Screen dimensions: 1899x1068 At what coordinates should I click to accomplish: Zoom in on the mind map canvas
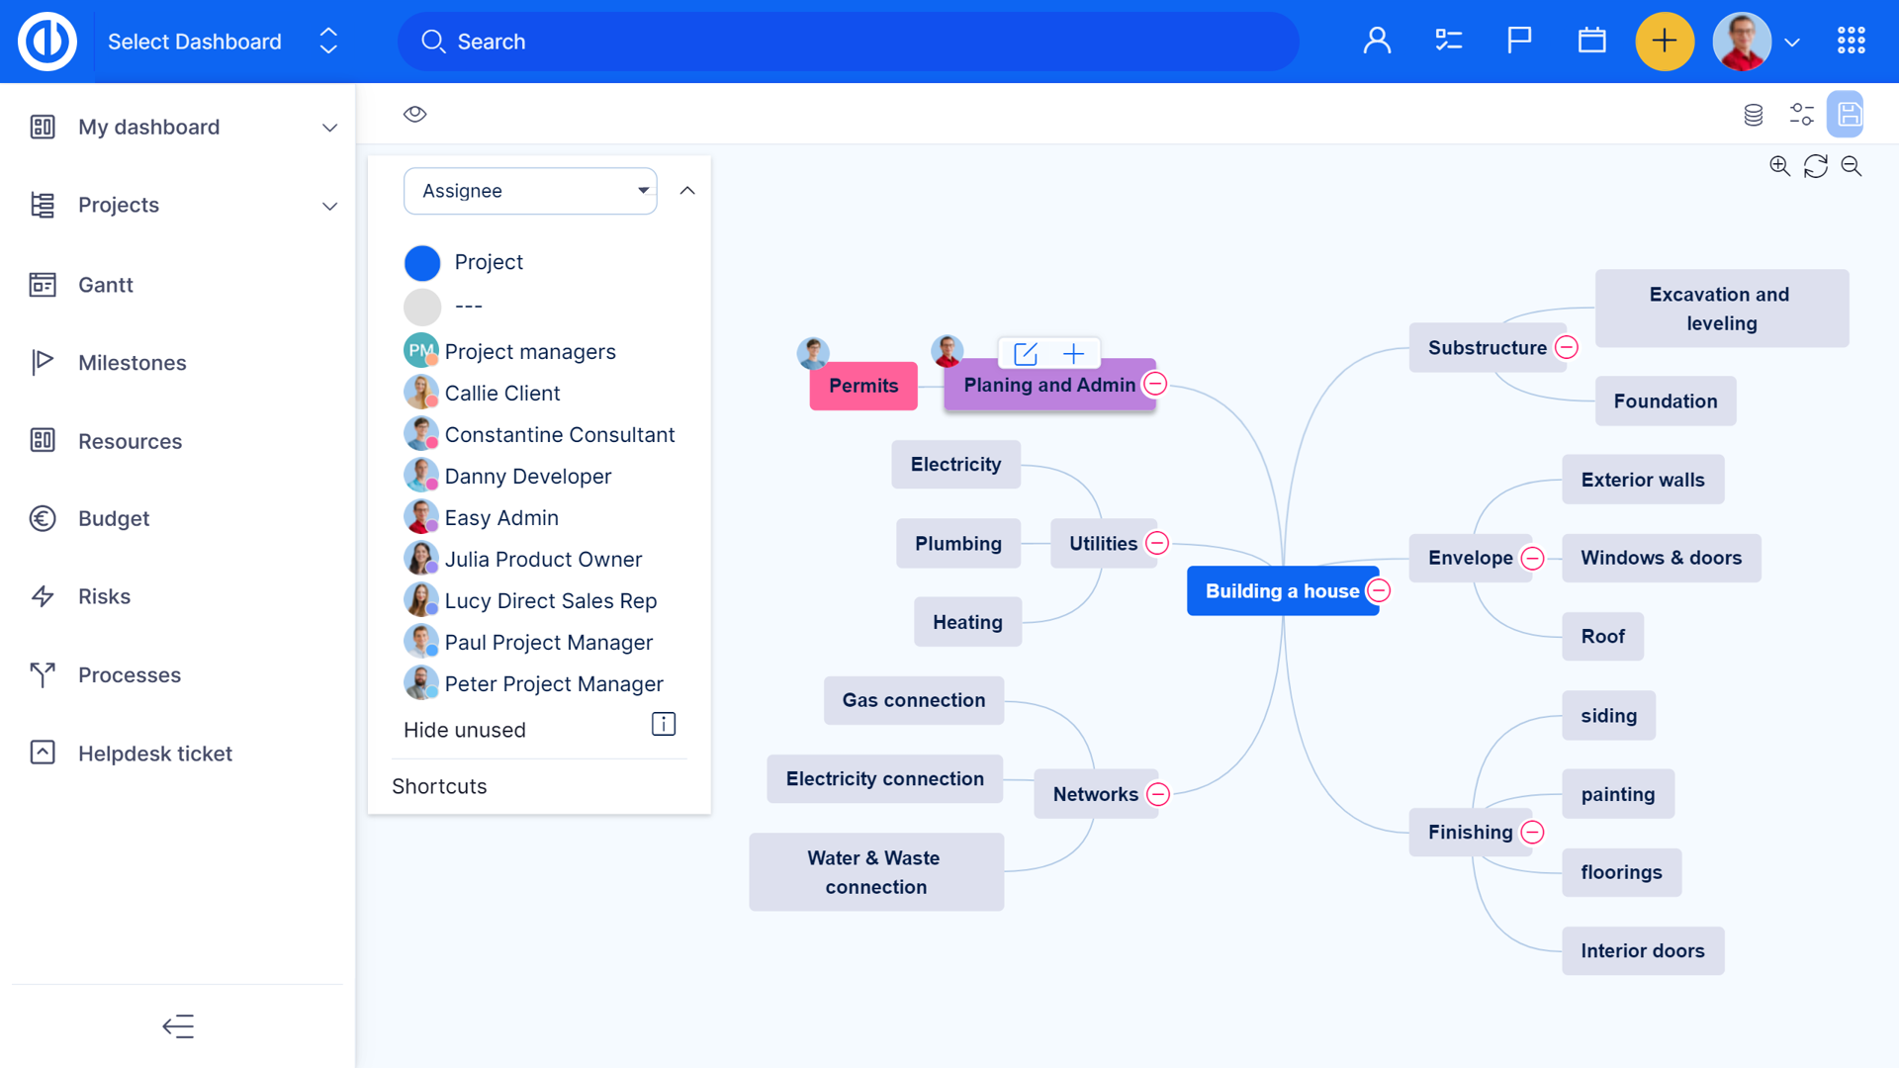[1779, 165]
